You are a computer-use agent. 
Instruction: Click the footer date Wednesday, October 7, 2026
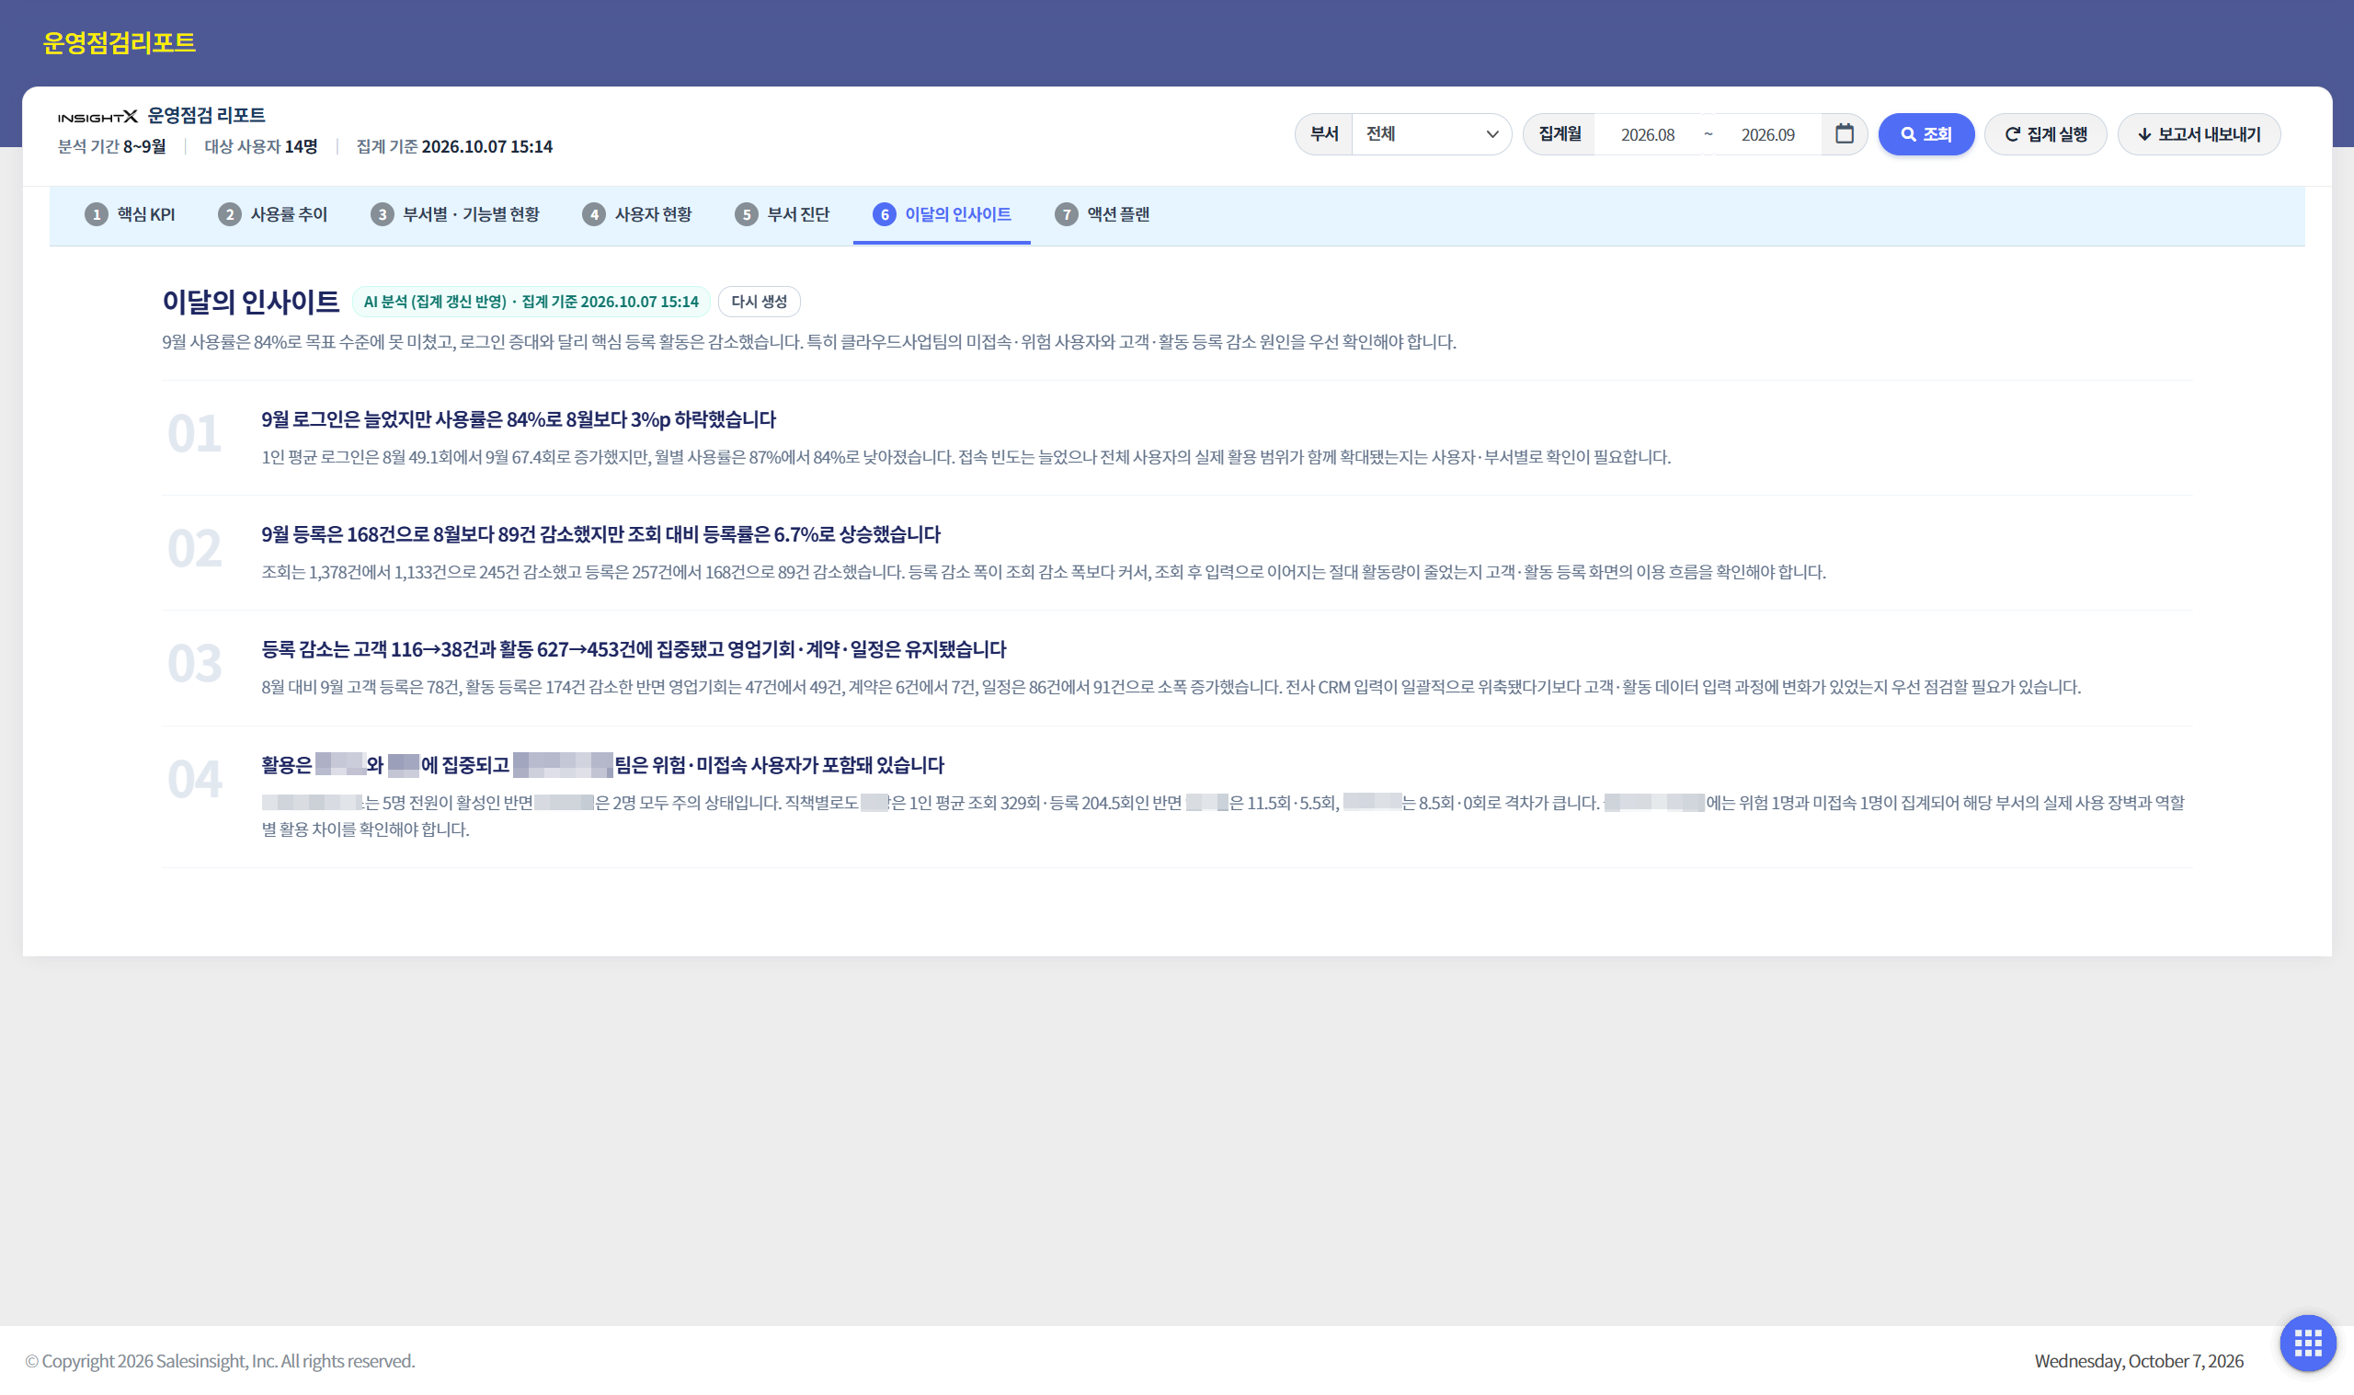tap(2138, 1361)
